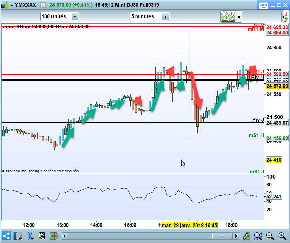Click the 'Jour :+Haut 24 638,00' text

(28, 27)
